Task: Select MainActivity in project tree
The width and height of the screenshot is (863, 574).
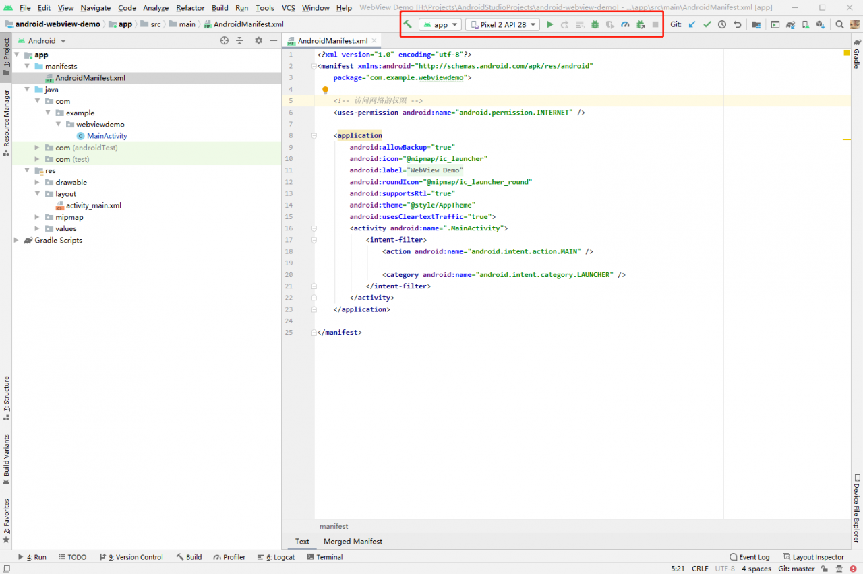Action: coord(107,135)
